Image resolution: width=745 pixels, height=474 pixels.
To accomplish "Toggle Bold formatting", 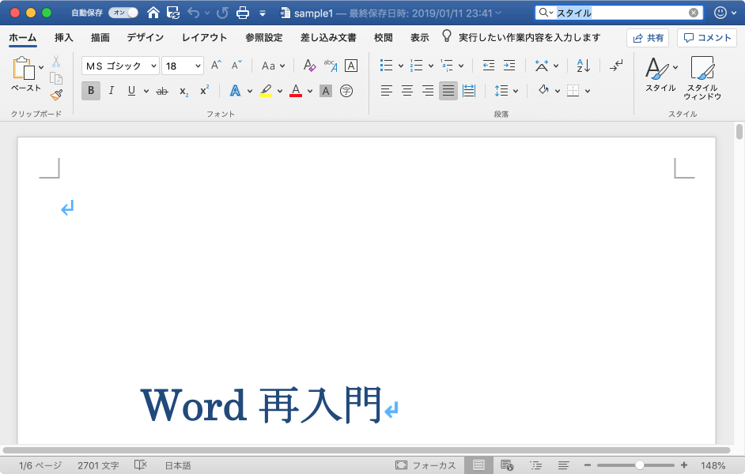I will 91,91.
